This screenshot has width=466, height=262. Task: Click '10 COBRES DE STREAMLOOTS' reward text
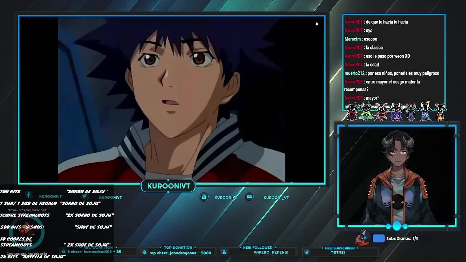[x=16, y=242]
